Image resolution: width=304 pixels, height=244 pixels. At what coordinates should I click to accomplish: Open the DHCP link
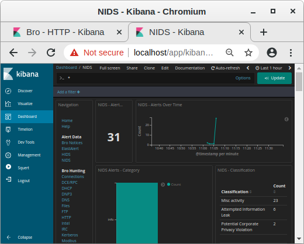tap(67, 189)
